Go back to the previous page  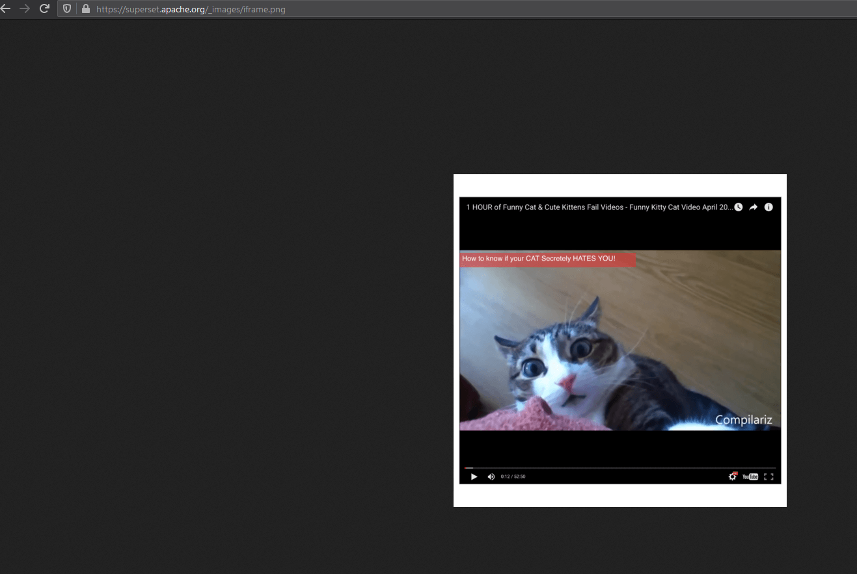[x=5, y=9]
